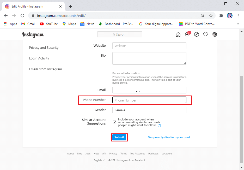Open Login Activity settings section

(39, 58)
